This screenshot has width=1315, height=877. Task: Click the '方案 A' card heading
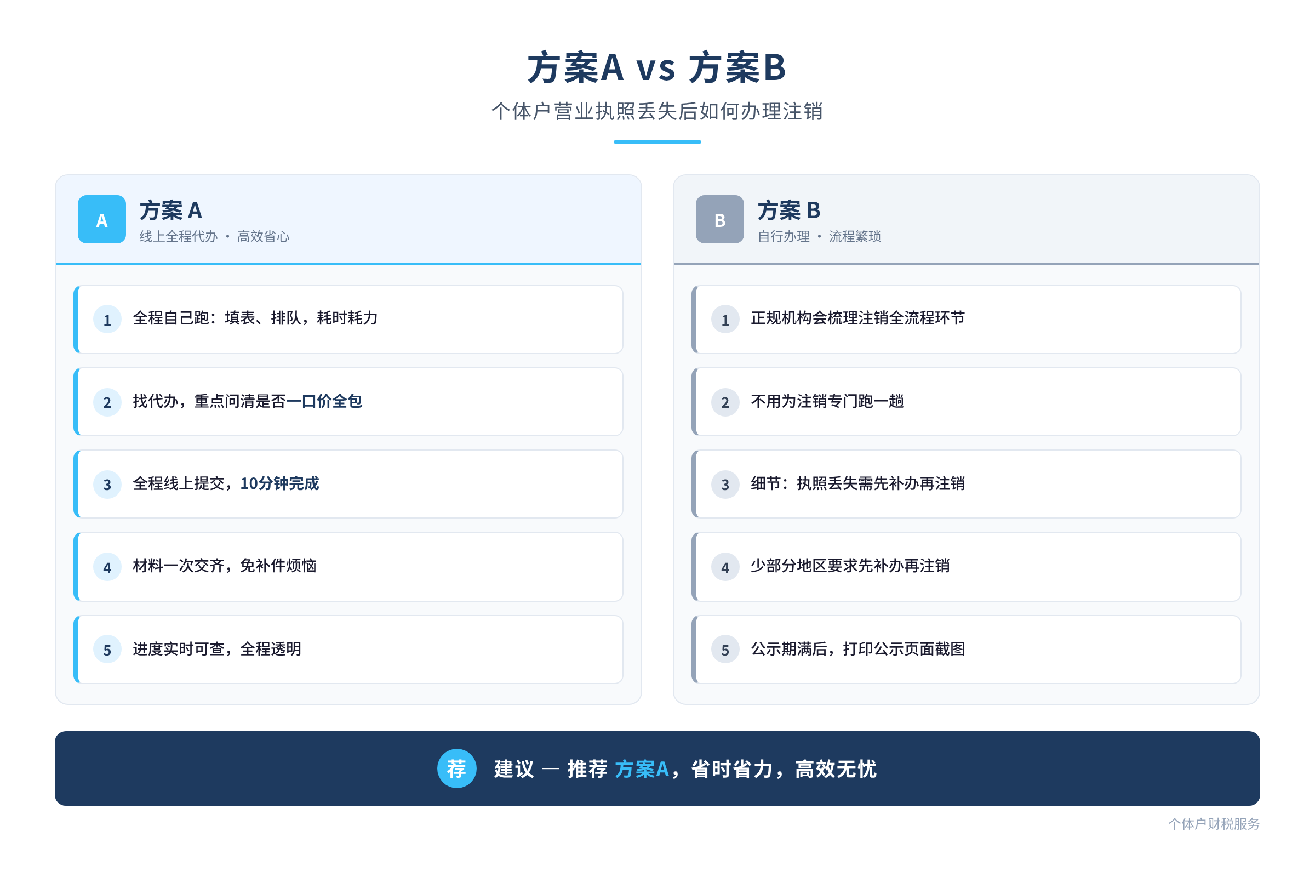click(170, 211)
